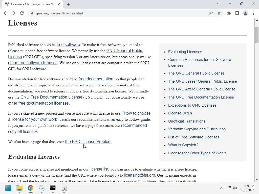Jump to sidebar 'The GNU General Public License'
Image resolution: width=259 pixels, height=194 pixels.
pyautogui.click(x=196, y=73)
